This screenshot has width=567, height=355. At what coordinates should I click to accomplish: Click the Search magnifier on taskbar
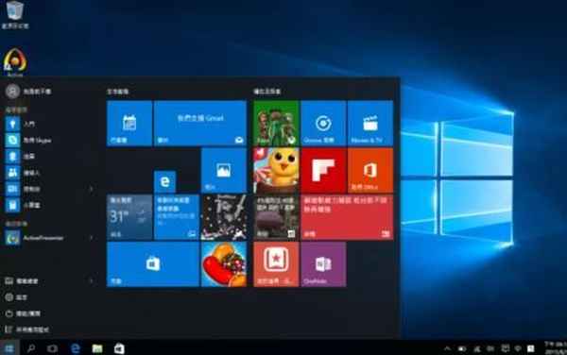point(31,348)
